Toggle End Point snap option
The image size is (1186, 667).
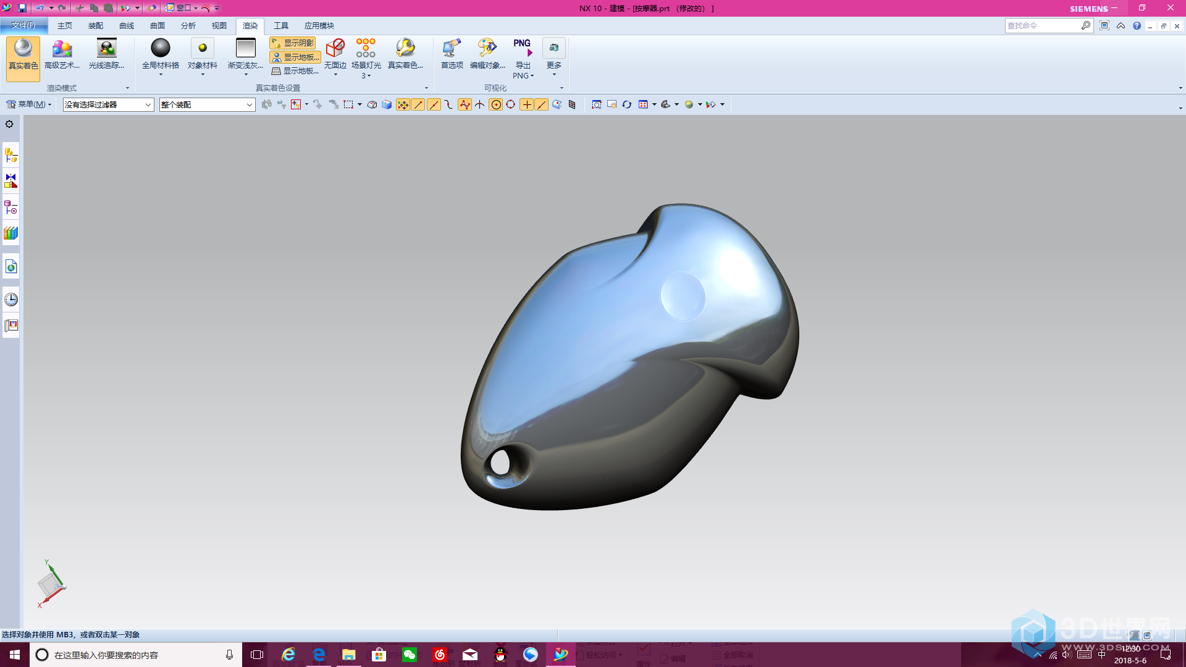pyautogui.click(x=418, y=104)
